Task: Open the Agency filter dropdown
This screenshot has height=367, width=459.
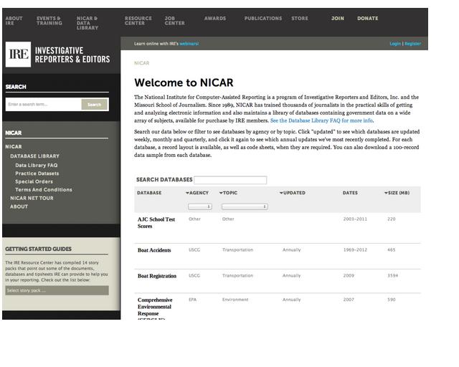Action: 200,206
